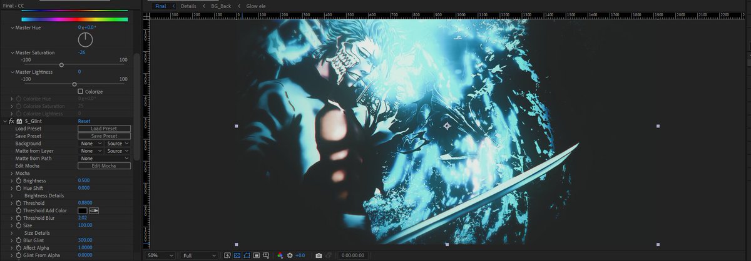The image size is (751, 261).
Task: Toggle mask and shape path visibility
Action: coord(247,255)
